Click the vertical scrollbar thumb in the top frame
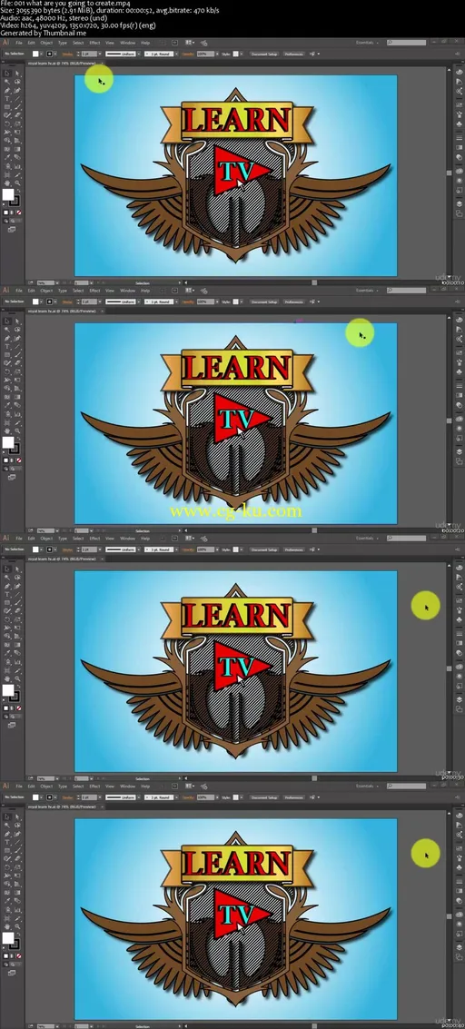Screen dimensions: 465x1029 click(450, 173)
